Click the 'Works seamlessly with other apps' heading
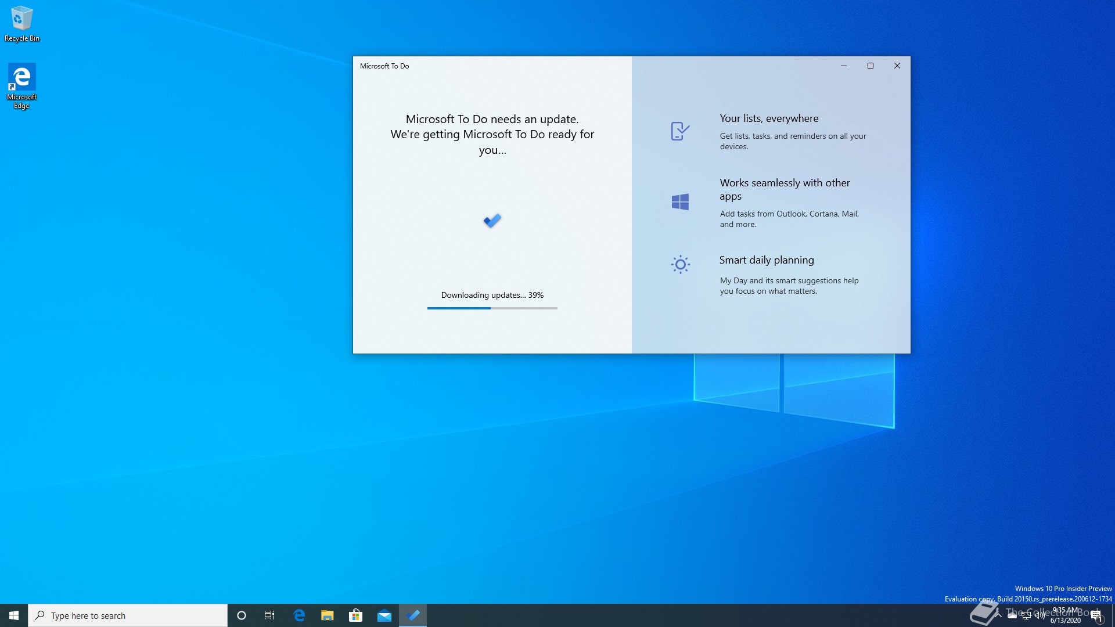This screenshot has height=627, width=1115. [785, 189]
